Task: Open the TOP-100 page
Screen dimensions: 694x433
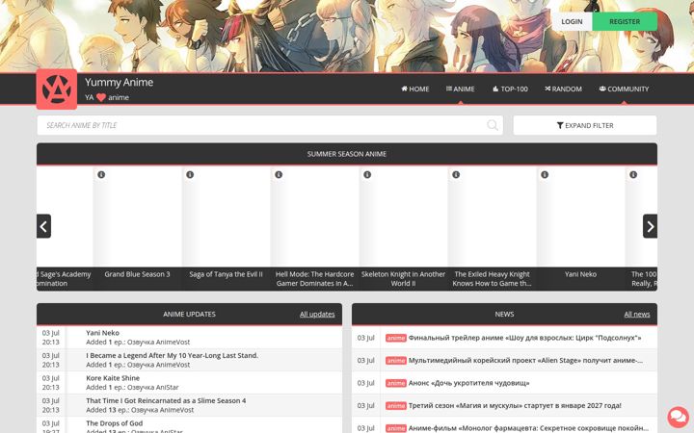Action: click(510, 89)
